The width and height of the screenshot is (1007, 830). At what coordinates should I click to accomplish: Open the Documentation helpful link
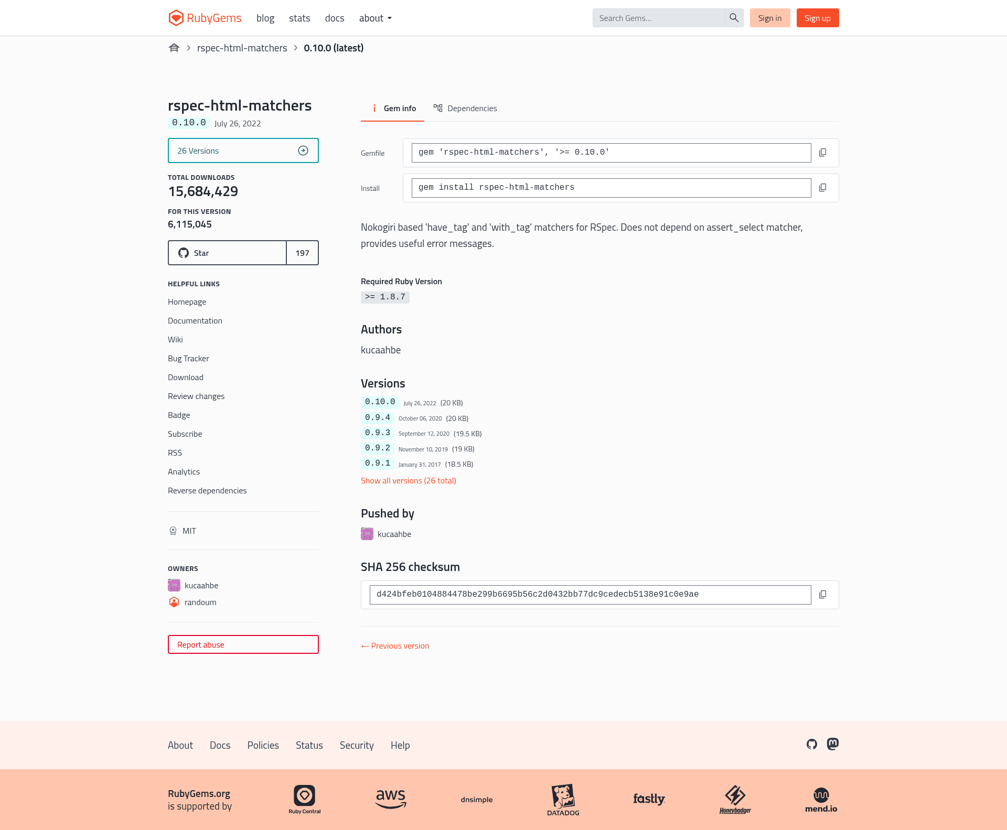tap(195, 320)
